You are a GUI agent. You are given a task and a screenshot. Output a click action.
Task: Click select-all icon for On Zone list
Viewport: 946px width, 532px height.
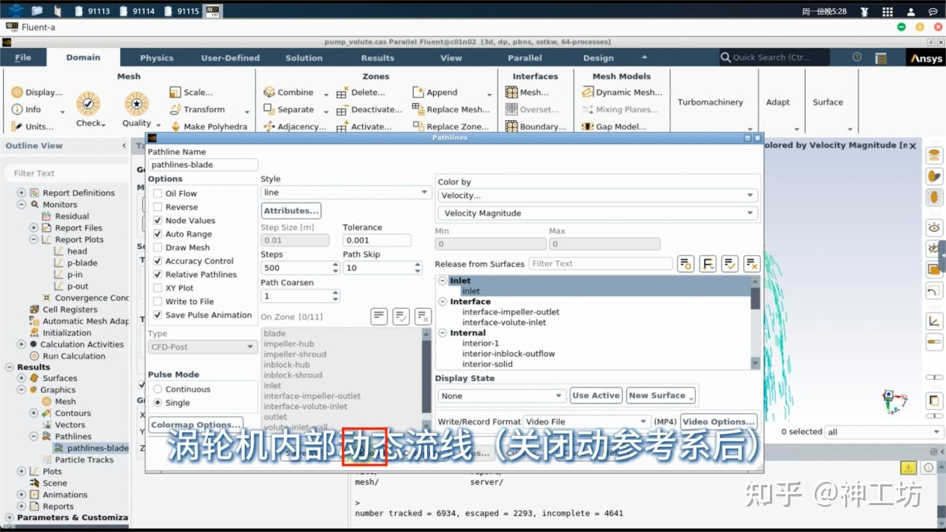tap(401, 316)
